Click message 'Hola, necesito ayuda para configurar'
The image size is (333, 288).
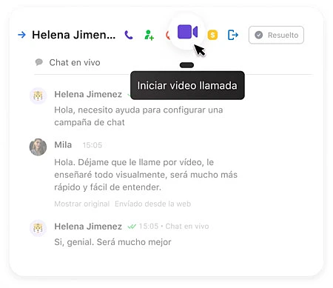pos(138,116)
